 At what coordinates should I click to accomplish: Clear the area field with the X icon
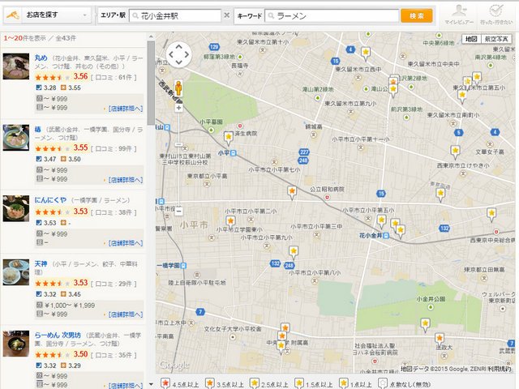coord(227,15)
